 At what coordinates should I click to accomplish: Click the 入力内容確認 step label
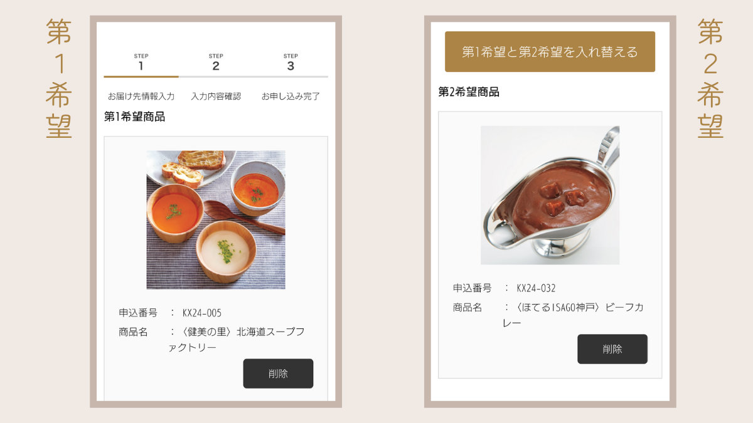pyautogui.click(x=216, y=97)
